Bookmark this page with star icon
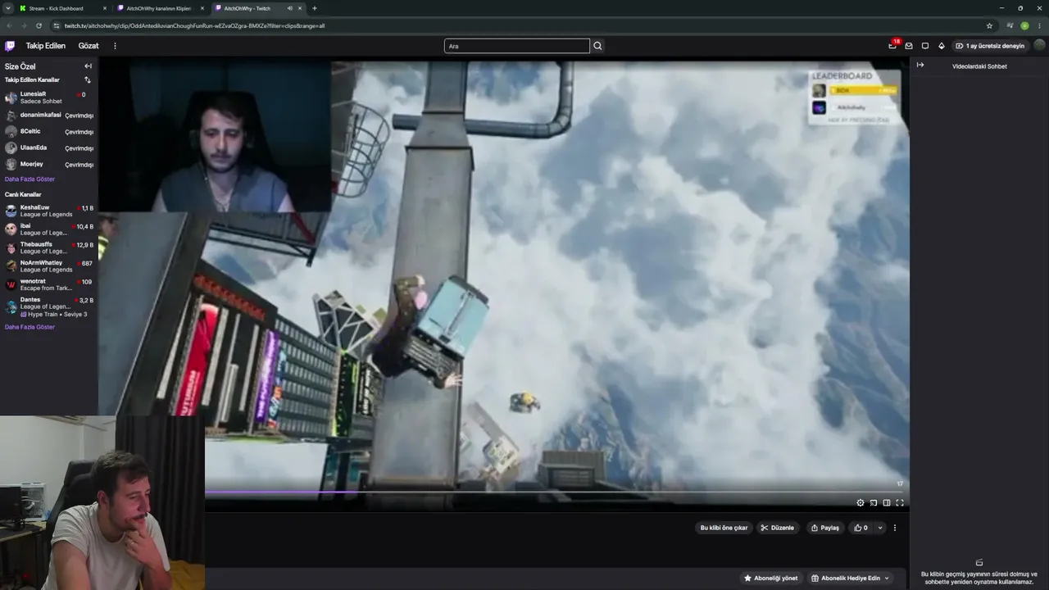 click(x=989, y=25)
